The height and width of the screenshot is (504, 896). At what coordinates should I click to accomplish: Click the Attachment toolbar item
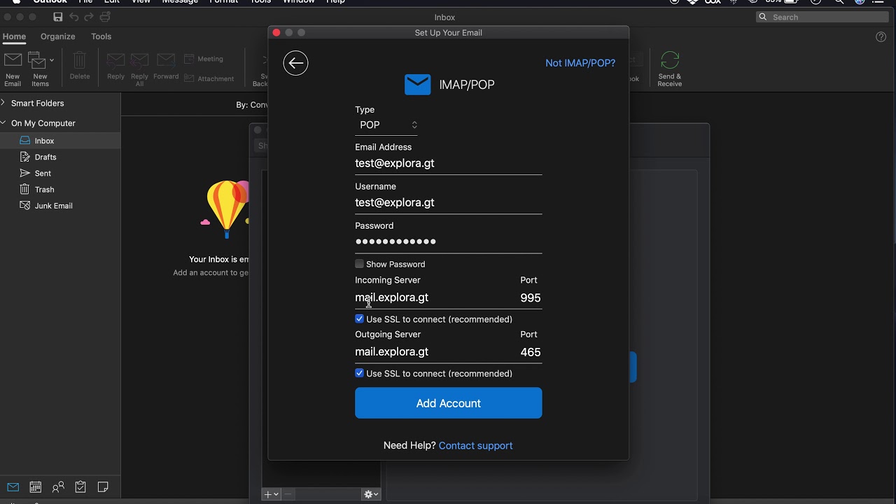[x=209, y=78]
